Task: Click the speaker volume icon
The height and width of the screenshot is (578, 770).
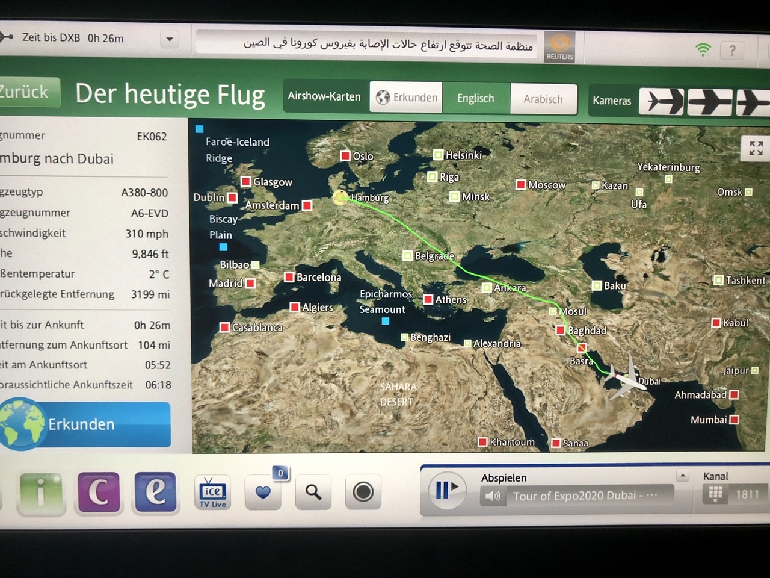Action: [493, 496]
